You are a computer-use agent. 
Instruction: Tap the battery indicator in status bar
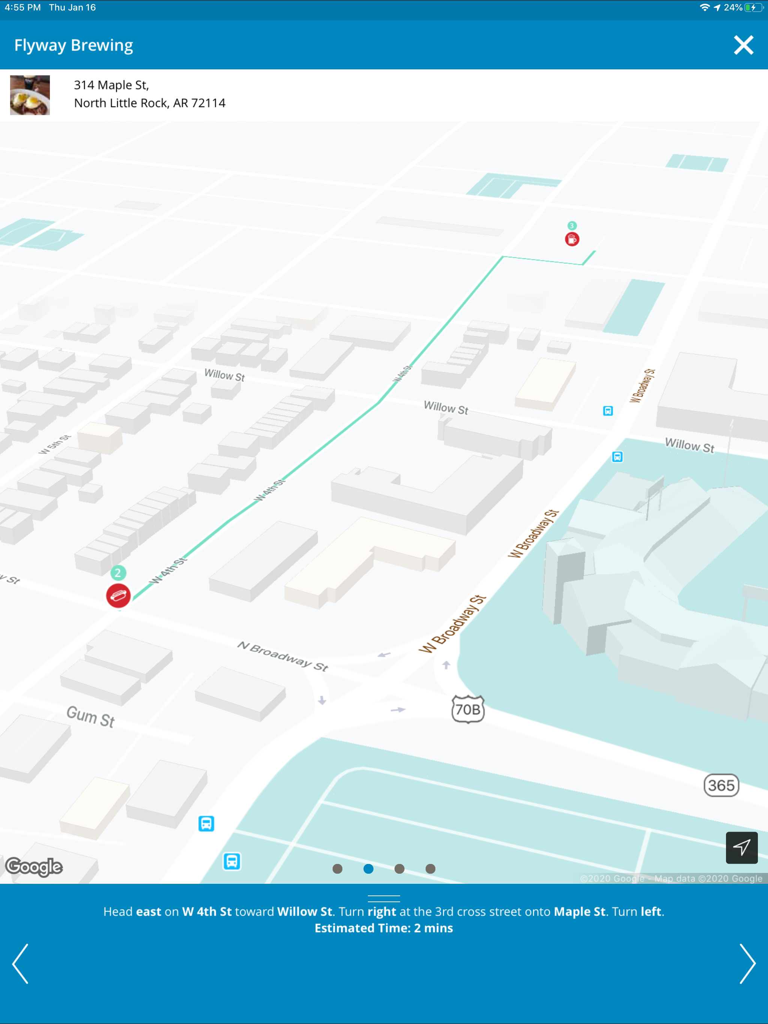(754, 7)
